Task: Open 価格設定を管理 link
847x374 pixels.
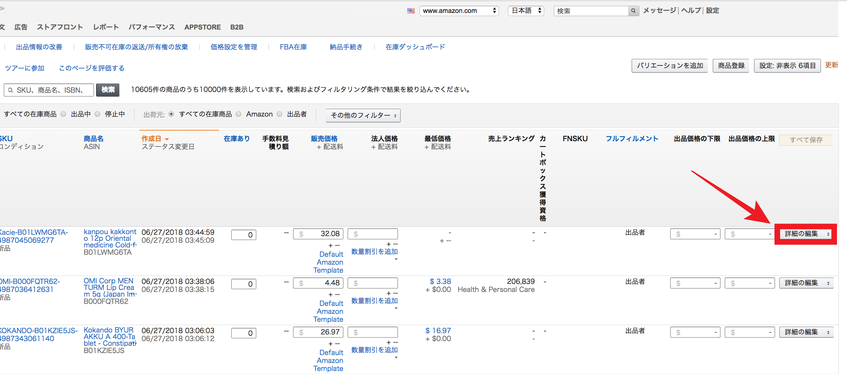Action: [234, 47]
